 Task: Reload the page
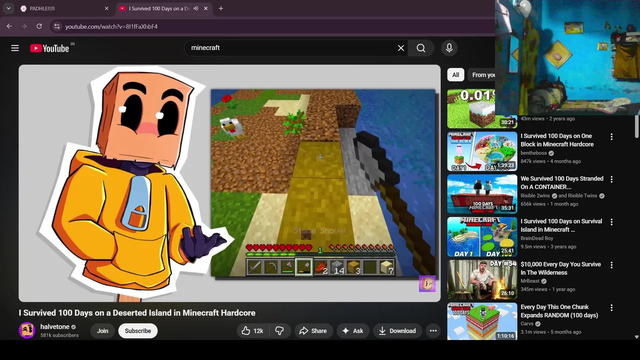tap(39, 26)
